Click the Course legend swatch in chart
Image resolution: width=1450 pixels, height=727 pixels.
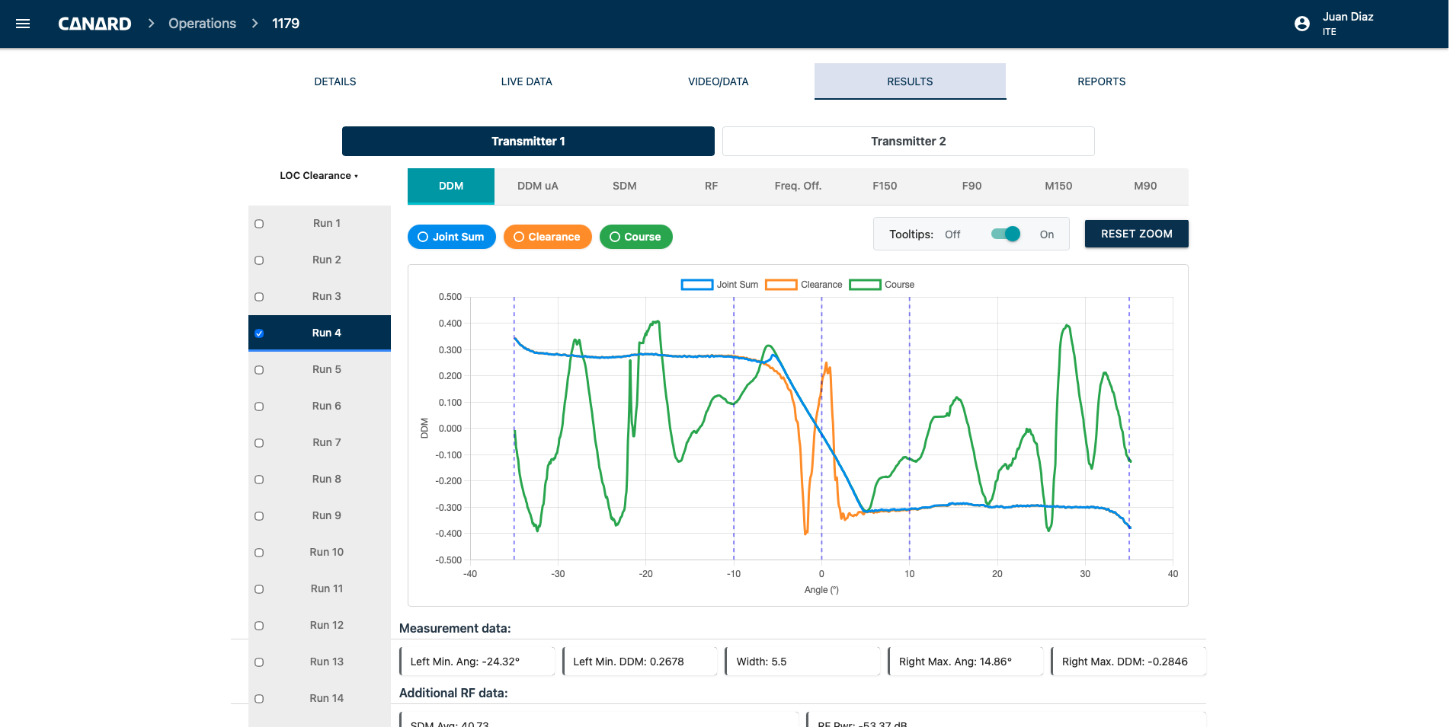point(865,285)
